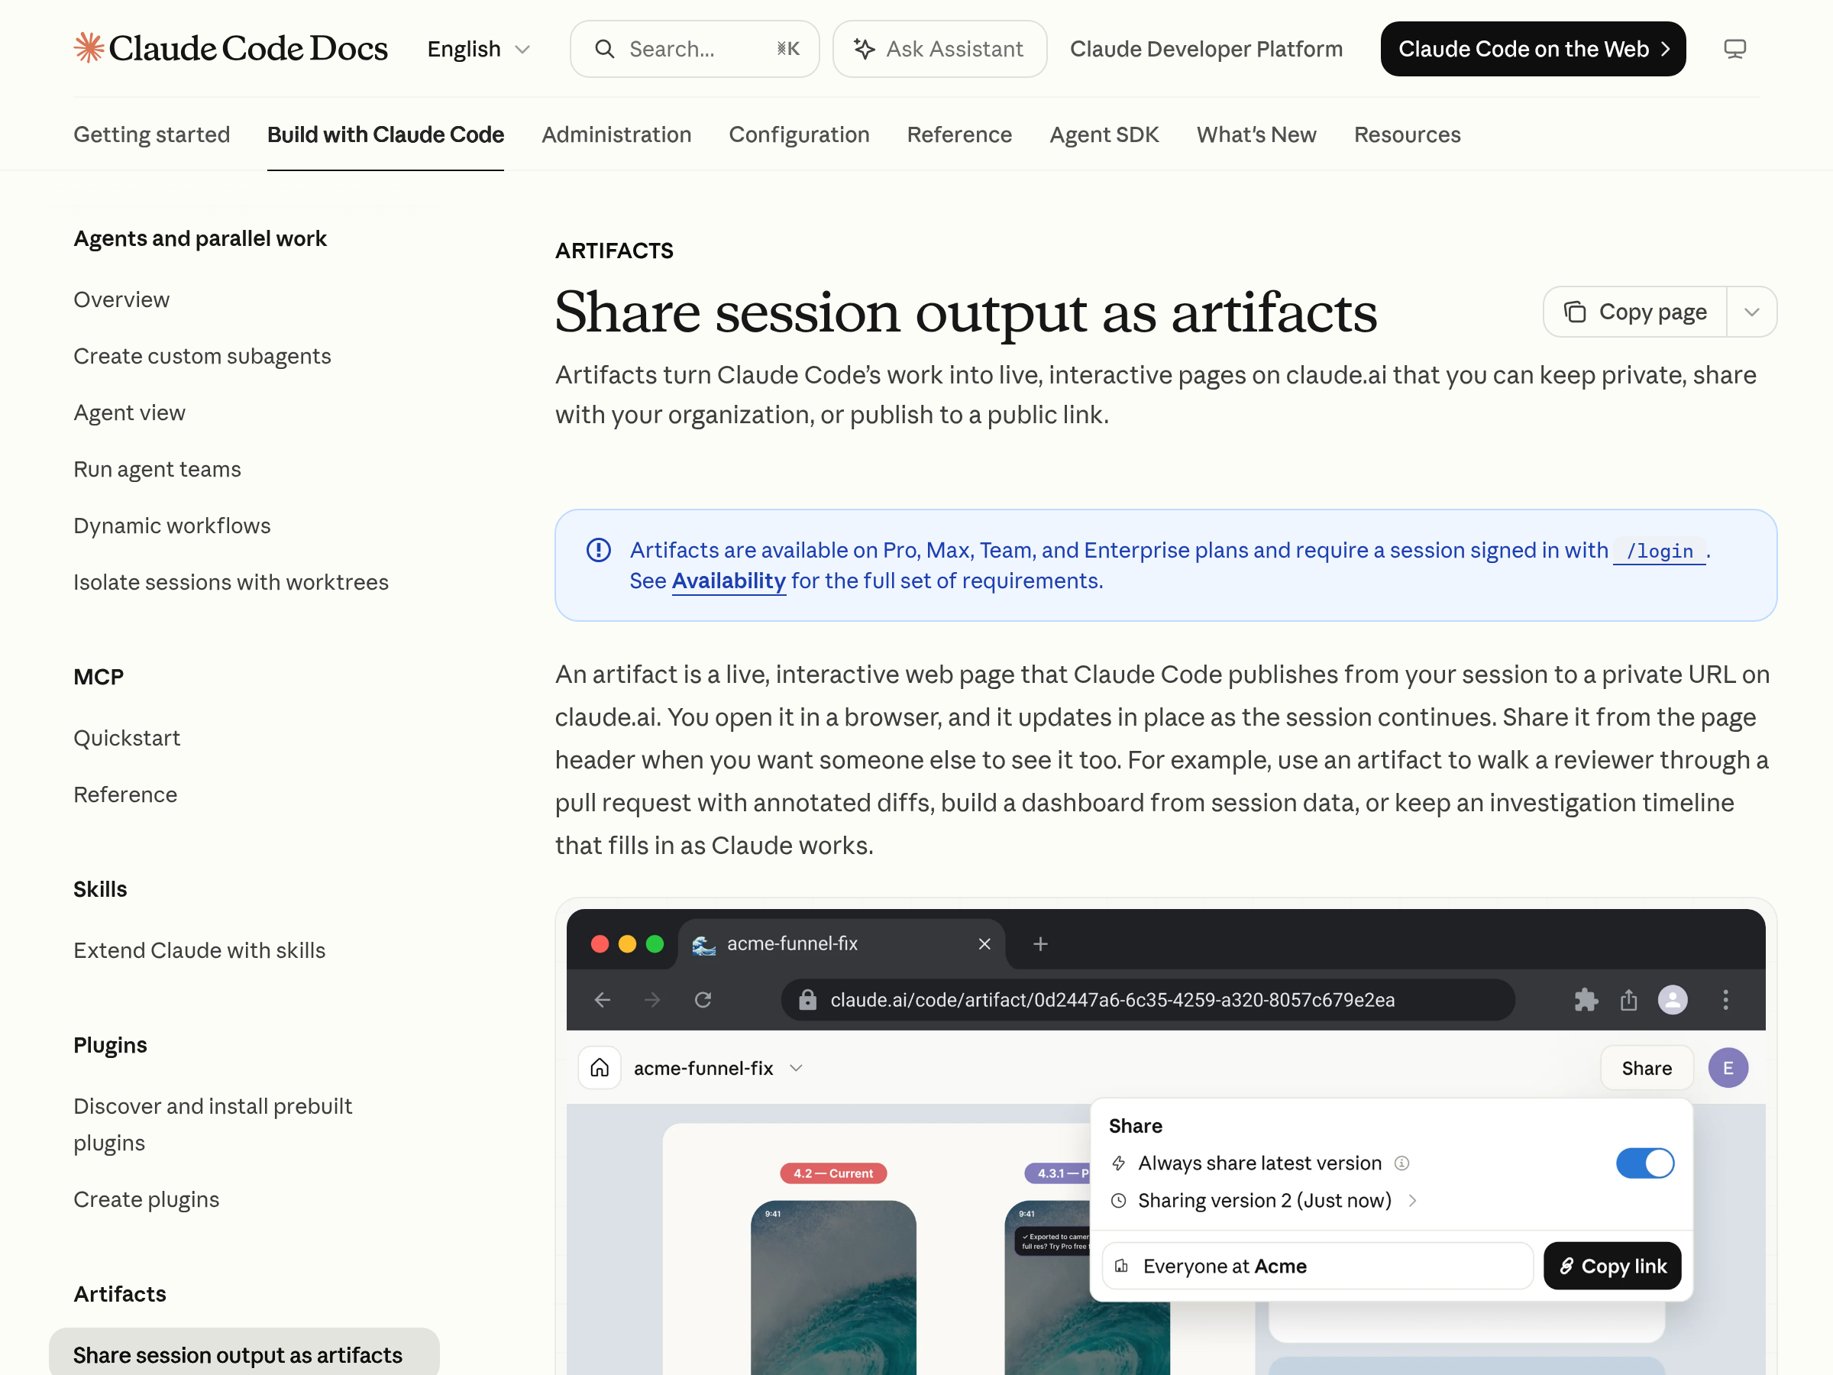
Task: Toggle Always share latest version switch
Action: tap(1645, 1163)
